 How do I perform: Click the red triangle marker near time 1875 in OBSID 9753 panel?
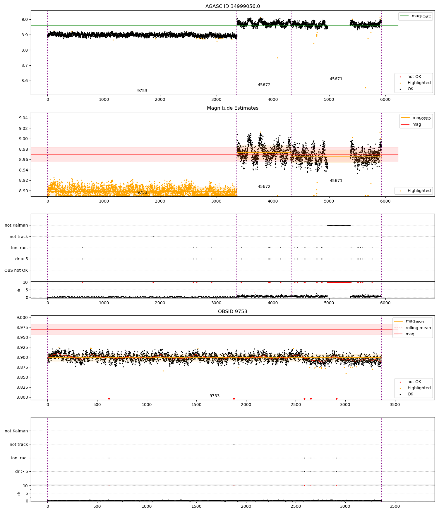click(x=234, y=399)
